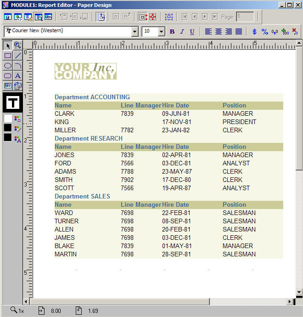The image size is (303, 317).
Task: Switch to Paper Design view icon
Action: 39,17
